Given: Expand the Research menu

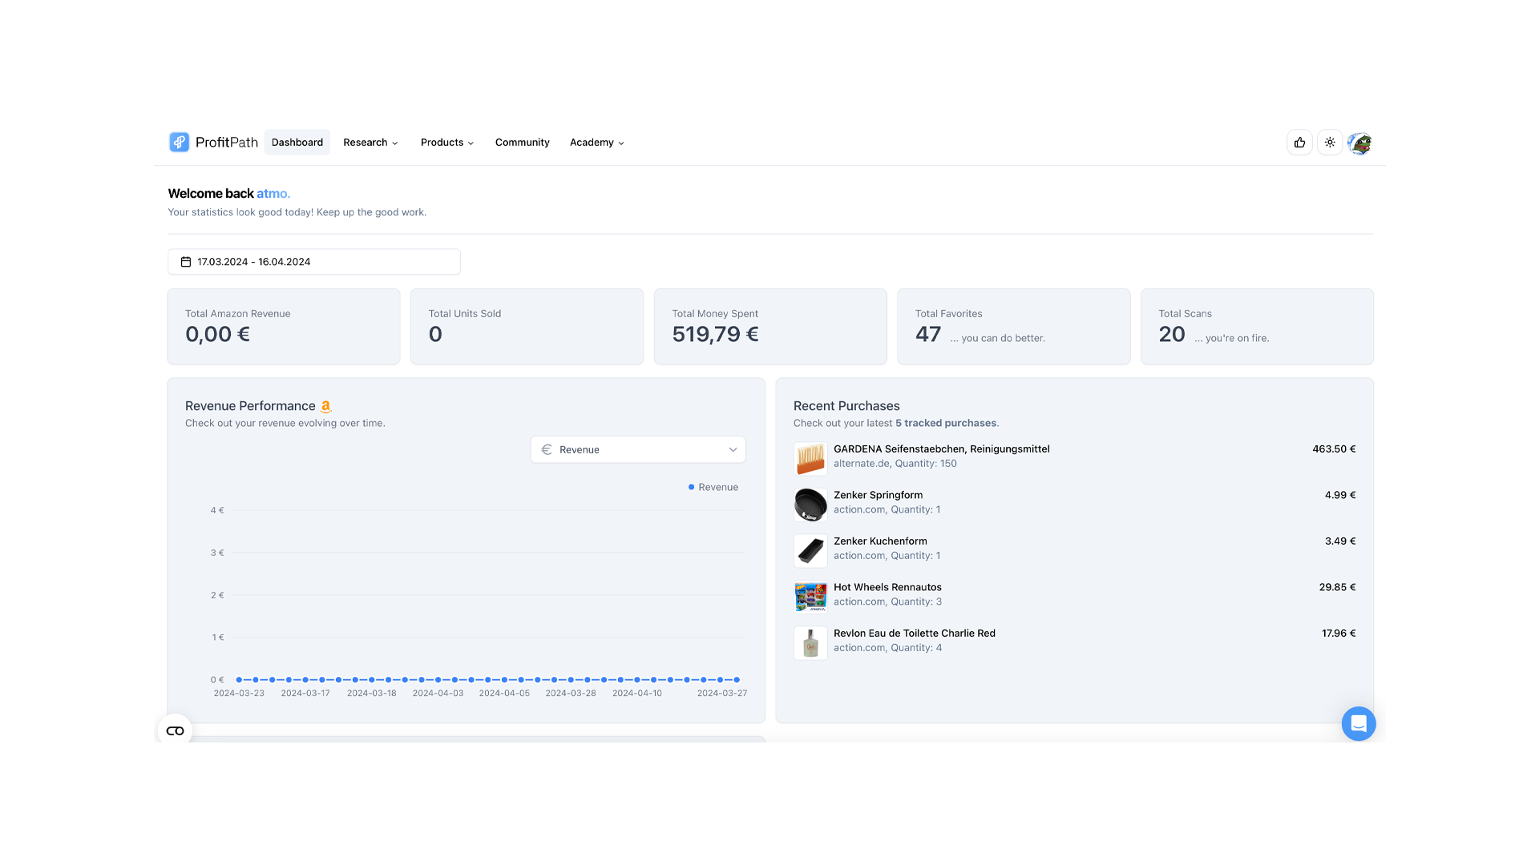Looking at the screenshot, I should point(370,142).
